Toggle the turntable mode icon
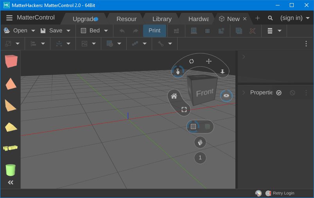This screenshot has width=314, height=198. [x=226, y=96]
